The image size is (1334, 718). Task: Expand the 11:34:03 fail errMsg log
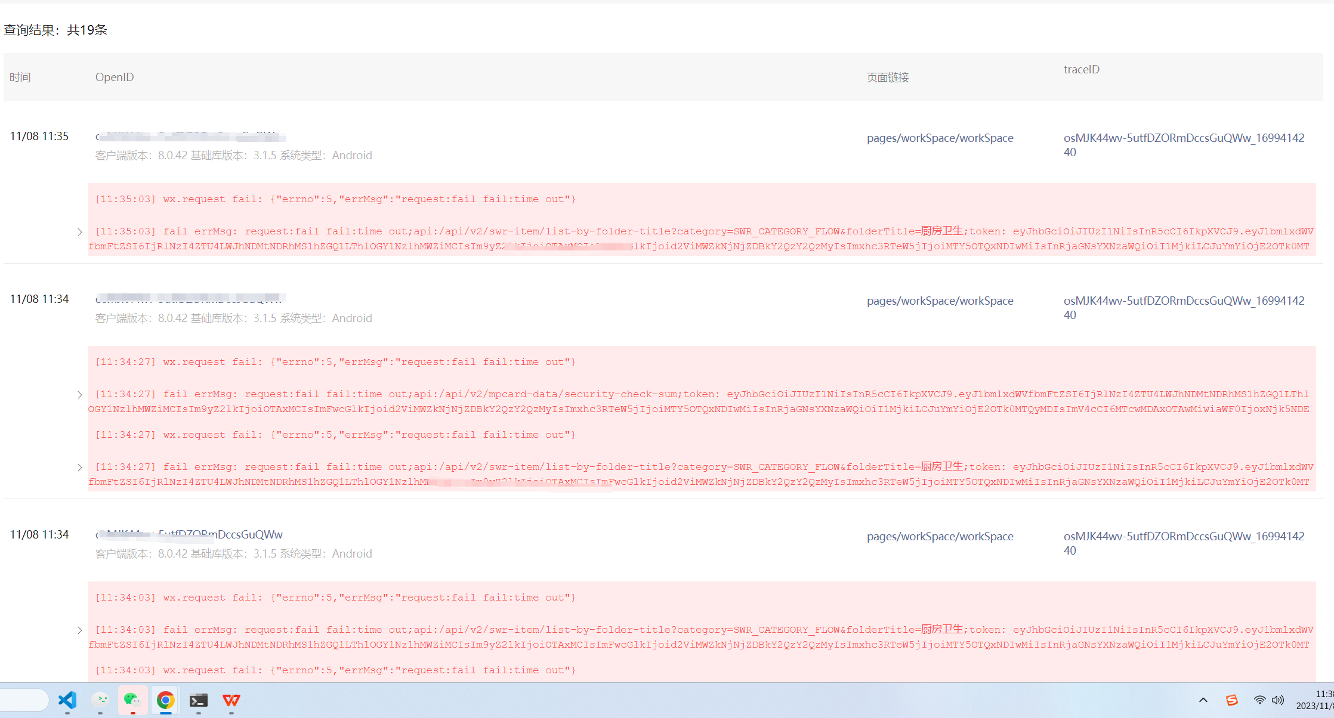pyautogui.click(x=80, y=630)
